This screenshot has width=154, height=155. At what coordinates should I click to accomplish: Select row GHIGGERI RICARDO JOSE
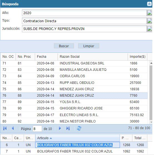[x=74, y=108]
